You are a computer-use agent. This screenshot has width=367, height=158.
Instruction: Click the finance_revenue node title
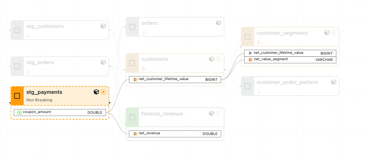162,114
